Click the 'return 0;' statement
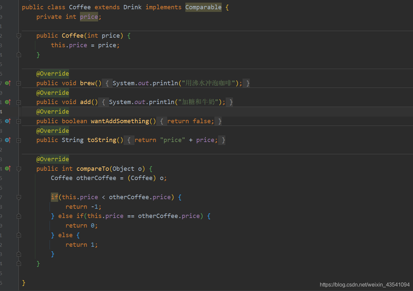The width and height of the screenshot is (413, 291). point(82,226)
